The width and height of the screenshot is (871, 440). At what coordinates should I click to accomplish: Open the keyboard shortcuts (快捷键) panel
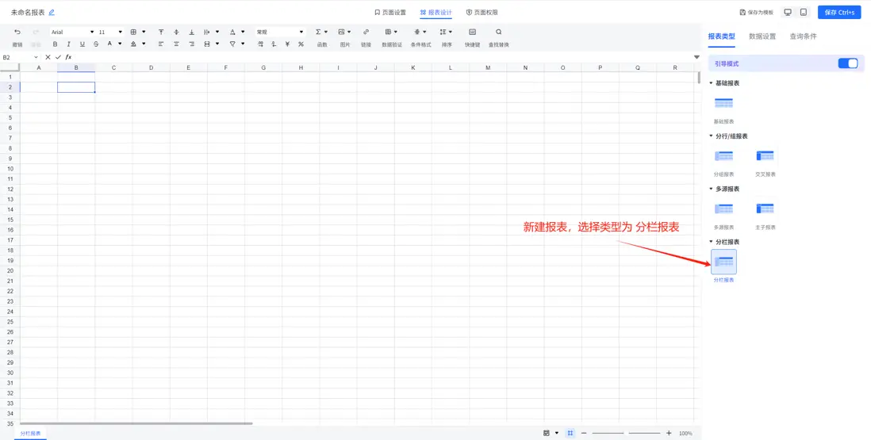[x=472, y=33]
